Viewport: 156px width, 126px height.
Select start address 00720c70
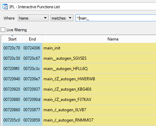point(12,48)
